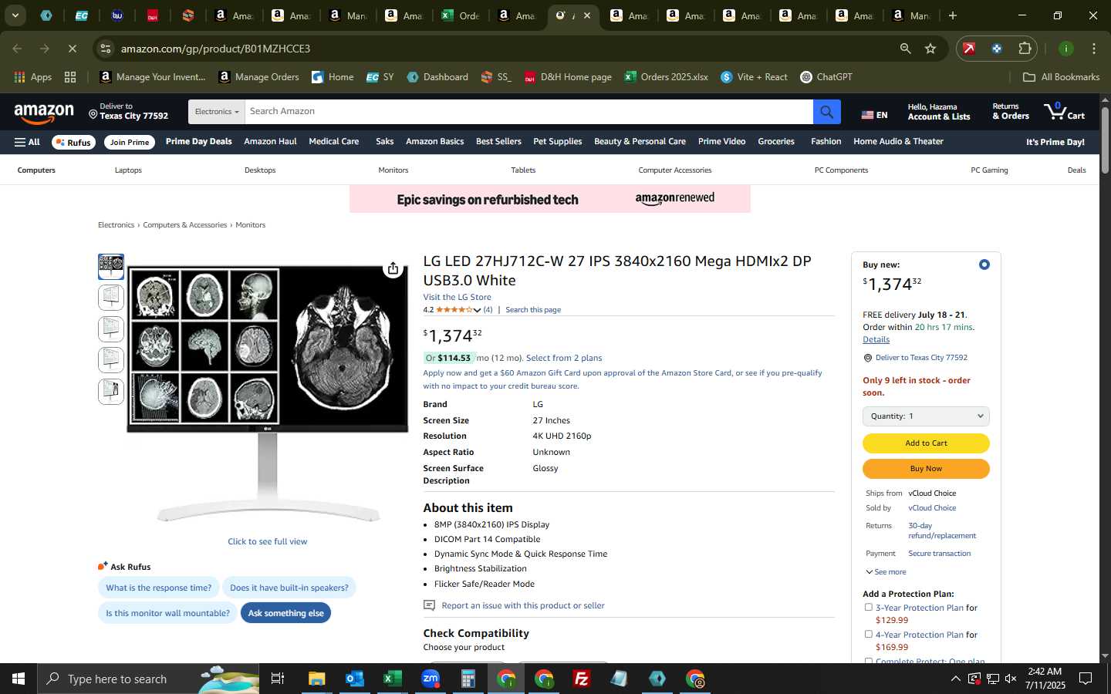Reload or stop page loading button
1111x694 pixels.
click(x=72, y=49)
